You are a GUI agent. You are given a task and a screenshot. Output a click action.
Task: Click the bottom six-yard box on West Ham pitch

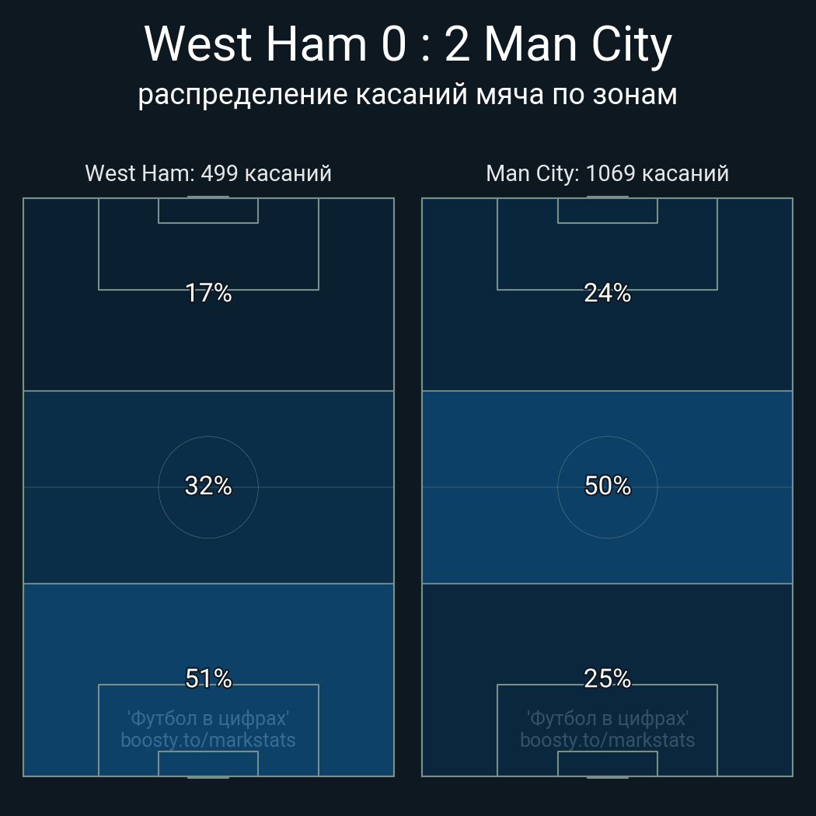pos(208,763)
